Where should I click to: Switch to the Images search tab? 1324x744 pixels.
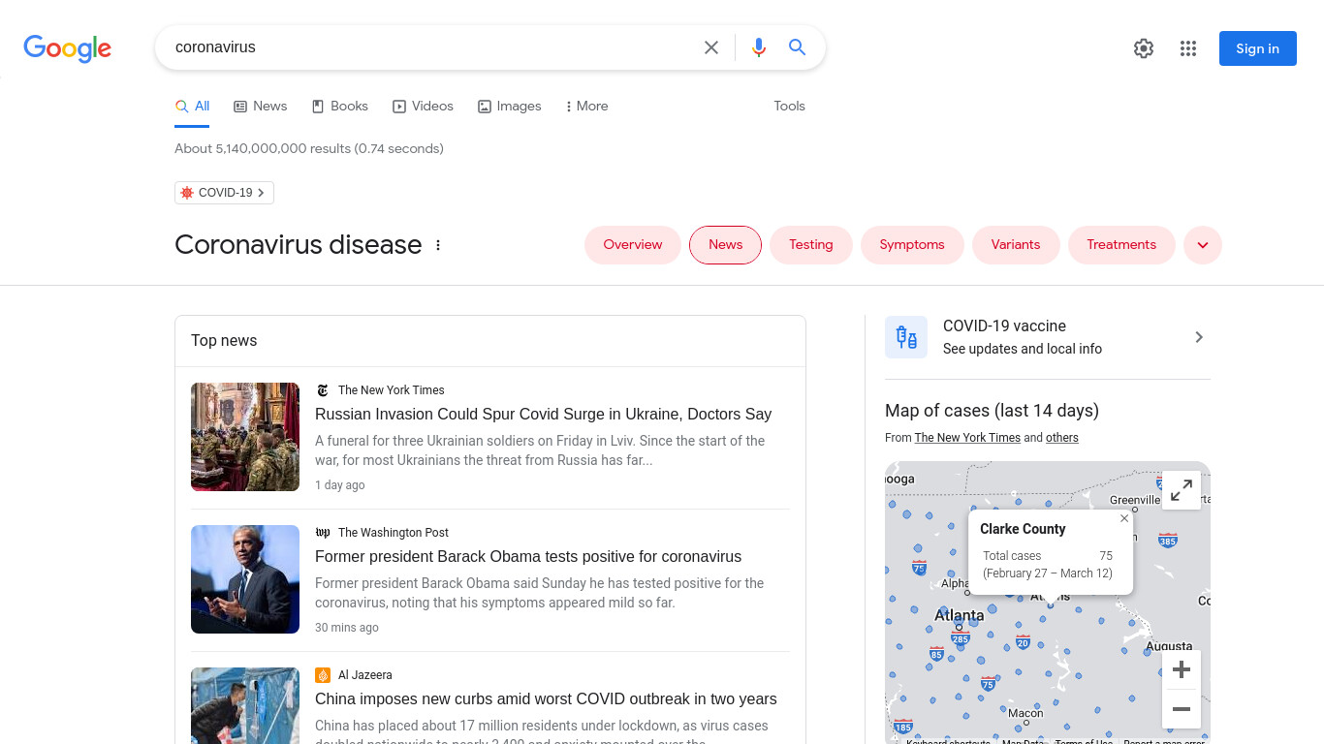click(510, 107)
